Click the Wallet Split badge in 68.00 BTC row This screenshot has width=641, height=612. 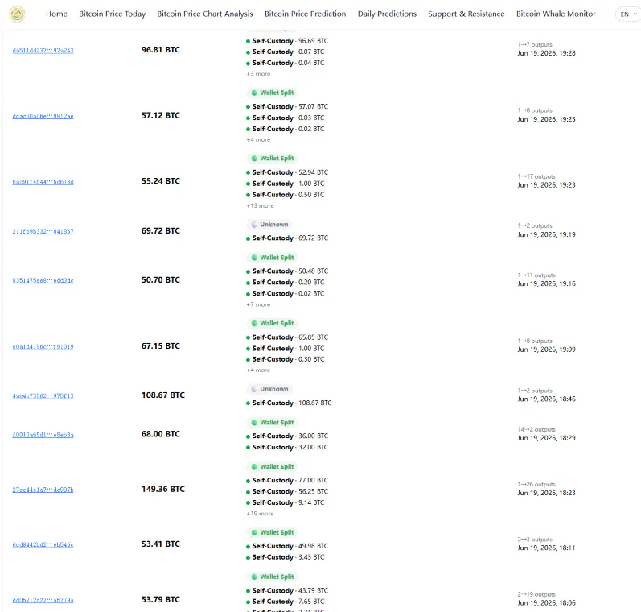tap(272, 422)
